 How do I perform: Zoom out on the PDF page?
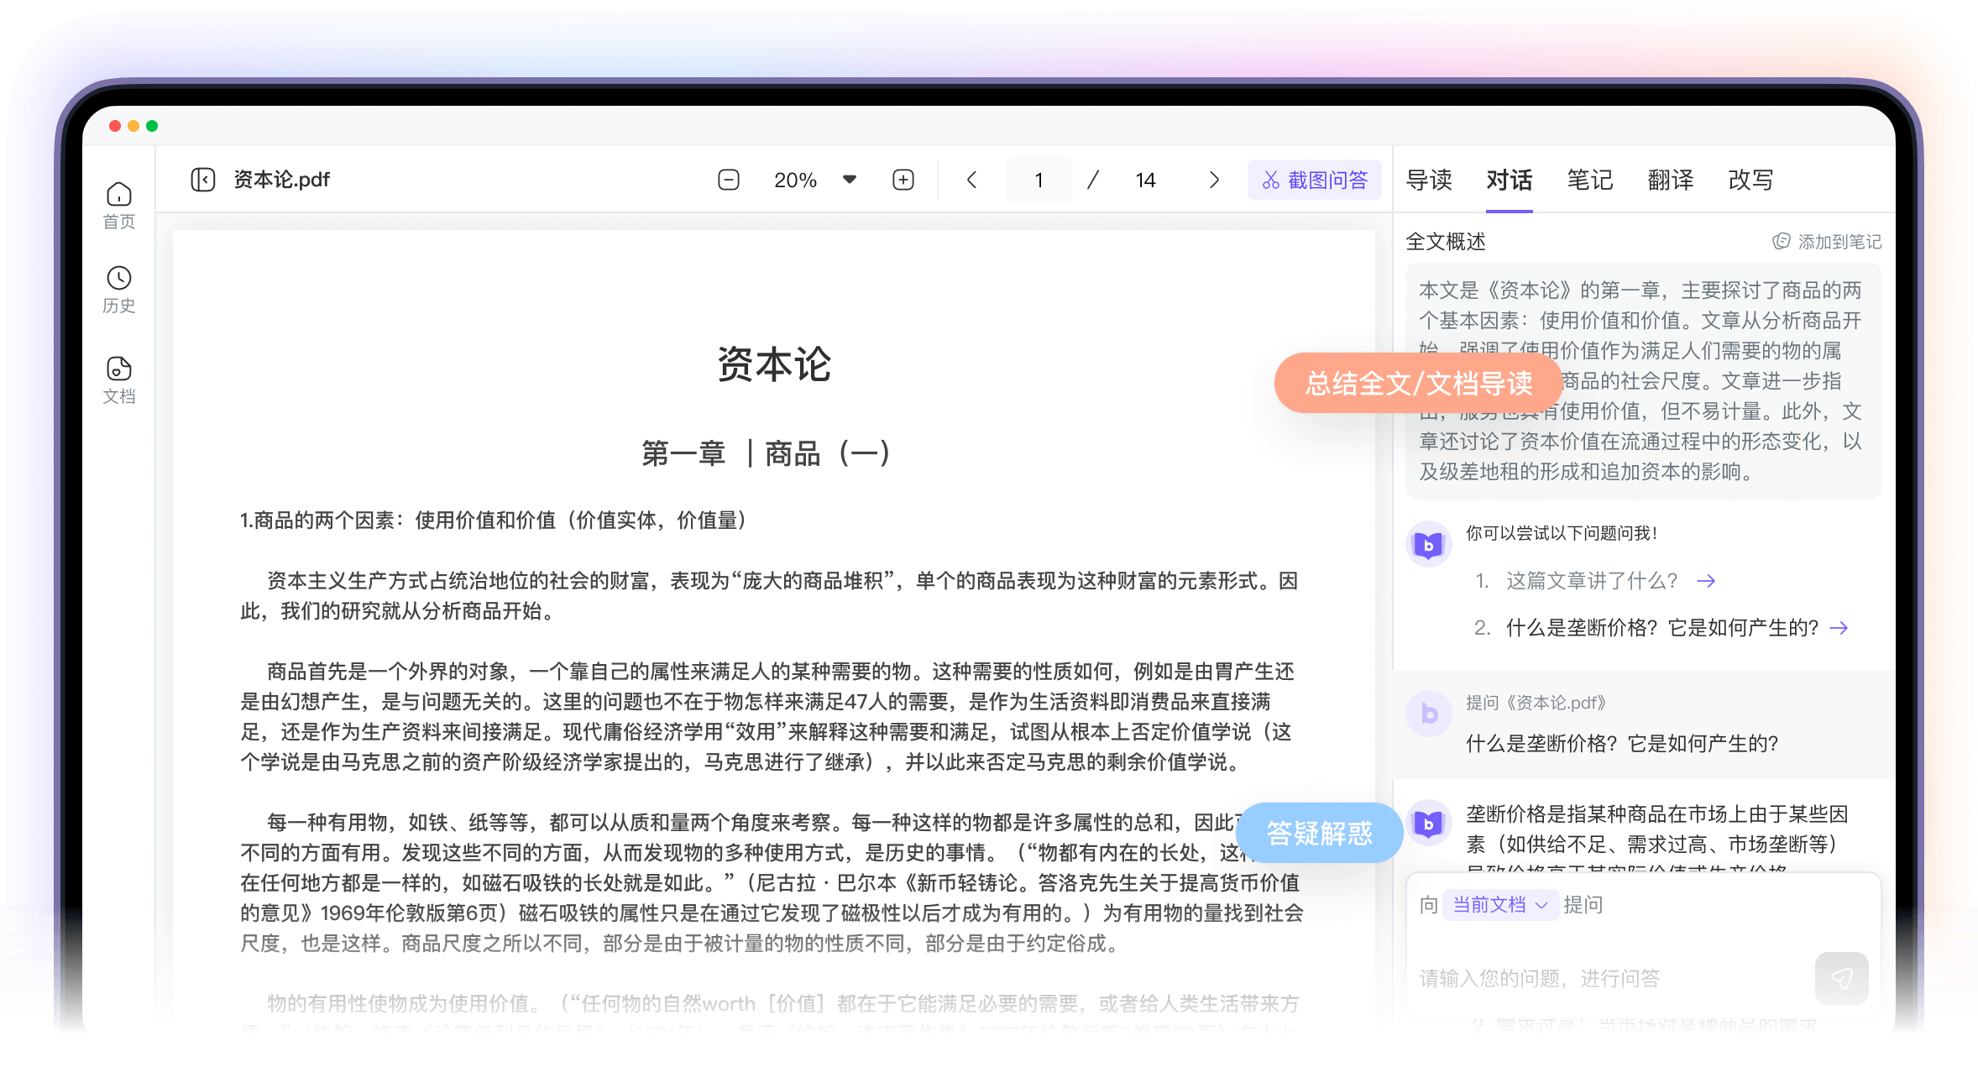coord(728,179)
